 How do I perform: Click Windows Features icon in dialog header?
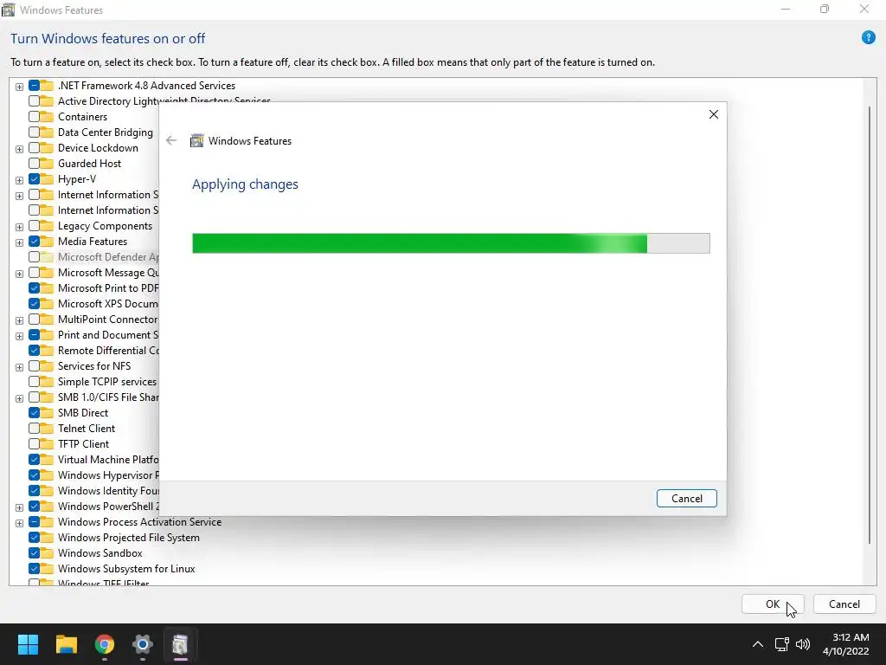[196, 141]
